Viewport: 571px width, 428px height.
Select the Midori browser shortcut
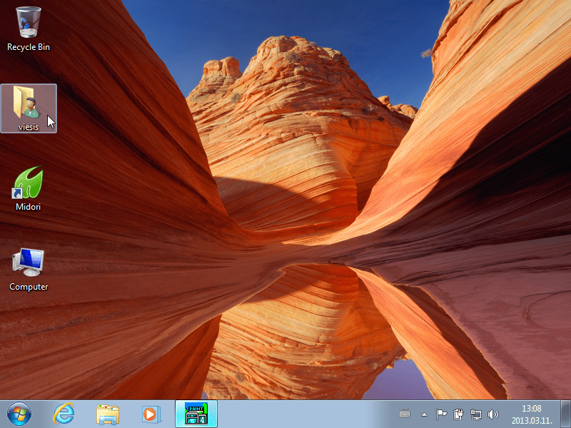pos(29,188)
